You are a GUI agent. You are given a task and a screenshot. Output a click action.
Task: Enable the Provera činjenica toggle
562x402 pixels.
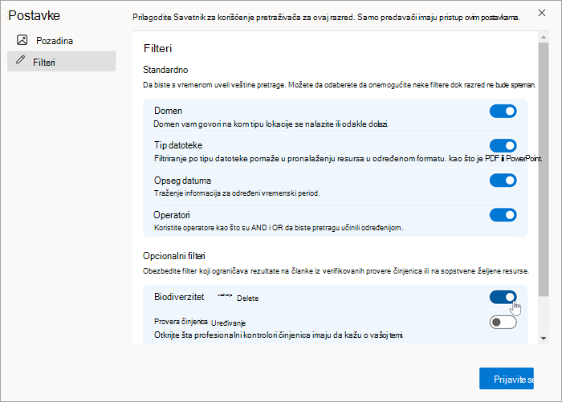[503, 323]
